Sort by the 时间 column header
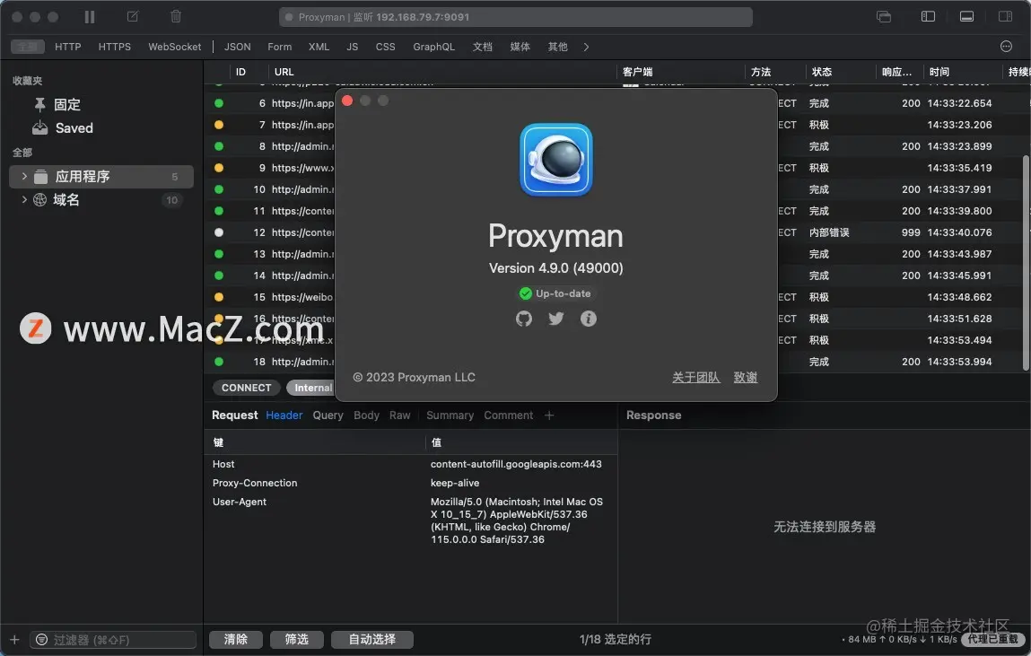 coord(939,72)
